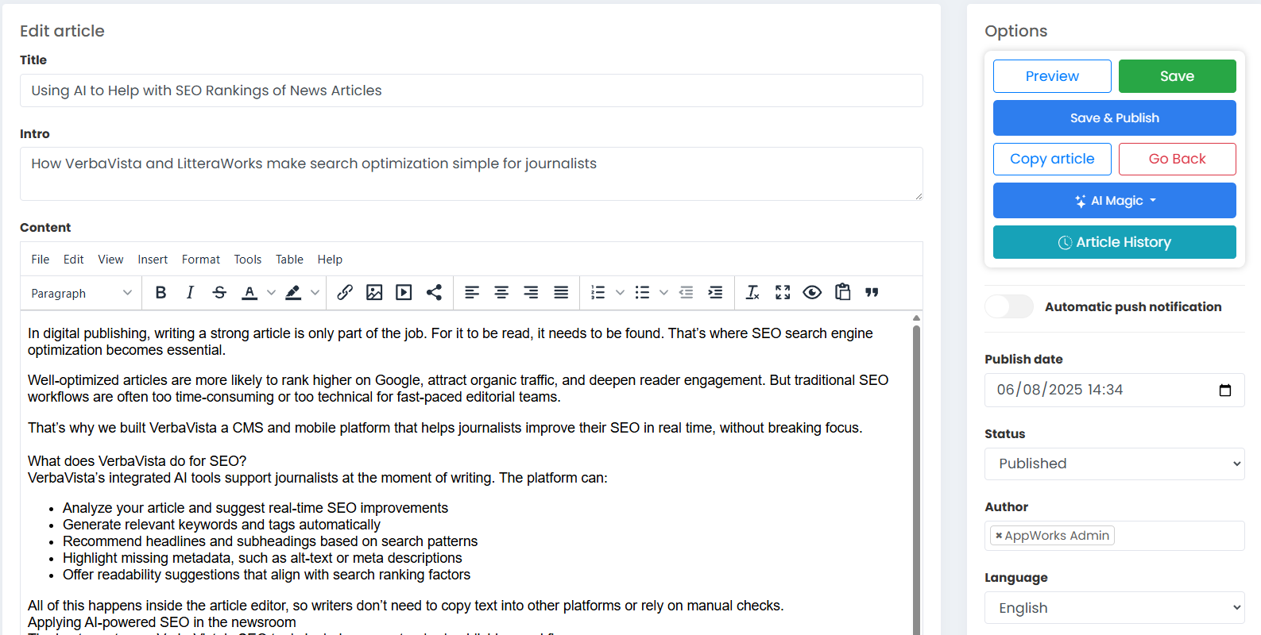Viewport: 1261px width, 635px height.
Task: Open the Paragraph block format dropdown
Action: point(81,293)
